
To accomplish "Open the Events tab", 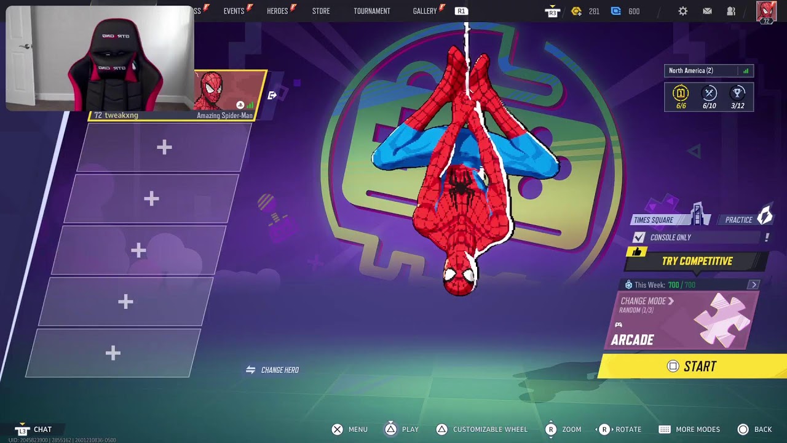I will point(234,11).
